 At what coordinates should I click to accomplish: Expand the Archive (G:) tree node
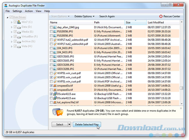point(12,41)
